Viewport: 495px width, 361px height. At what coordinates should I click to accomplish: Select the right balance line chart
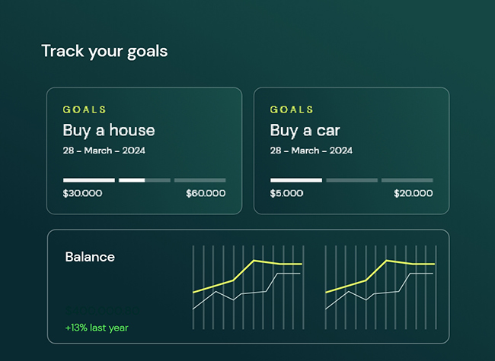point(380,287)
